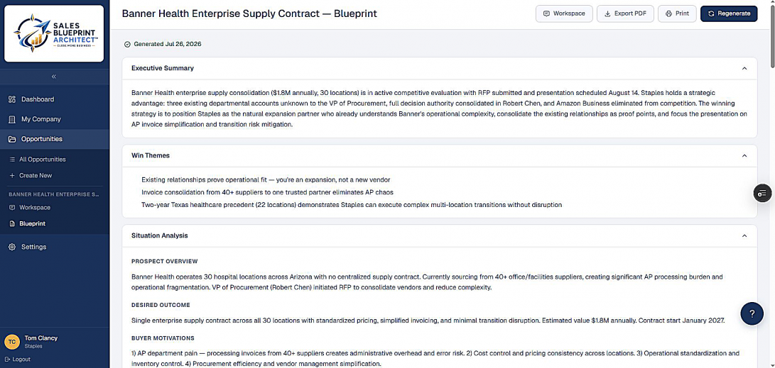The width and height of the screenshot is (775, 368).
Task: Click the Opportunities folder icon
Action: pyautogui.click(x=12, y=139)
